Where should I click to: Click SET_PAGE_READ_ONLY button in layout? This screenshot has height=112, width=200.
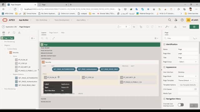coord(109,69)
